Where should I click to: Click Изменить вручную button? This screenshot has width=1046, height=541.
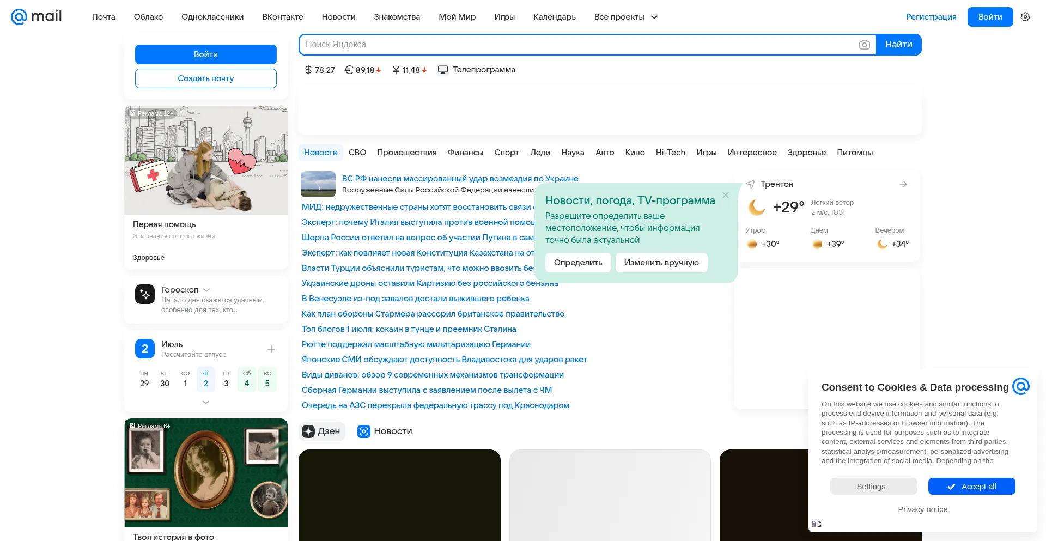[x=661, y=263]
